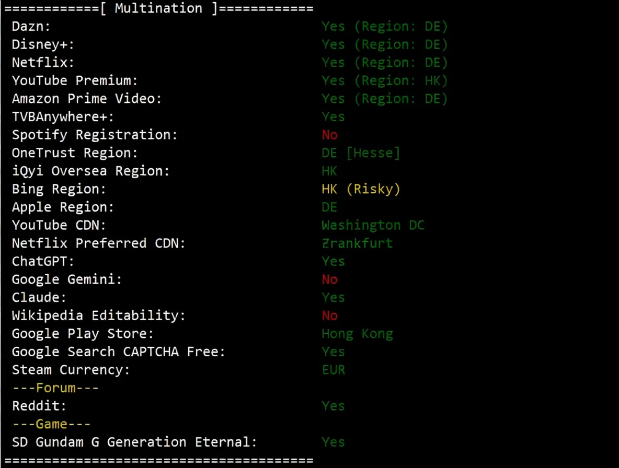Screen dimensions: 619x468
Task: Click the 'Steam Currency:' label
Action: click(71, 370)
